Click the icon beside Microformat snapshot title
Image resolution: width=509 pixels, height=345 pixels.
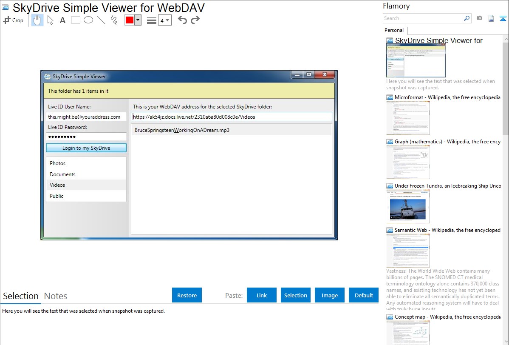tap(390, 97)
